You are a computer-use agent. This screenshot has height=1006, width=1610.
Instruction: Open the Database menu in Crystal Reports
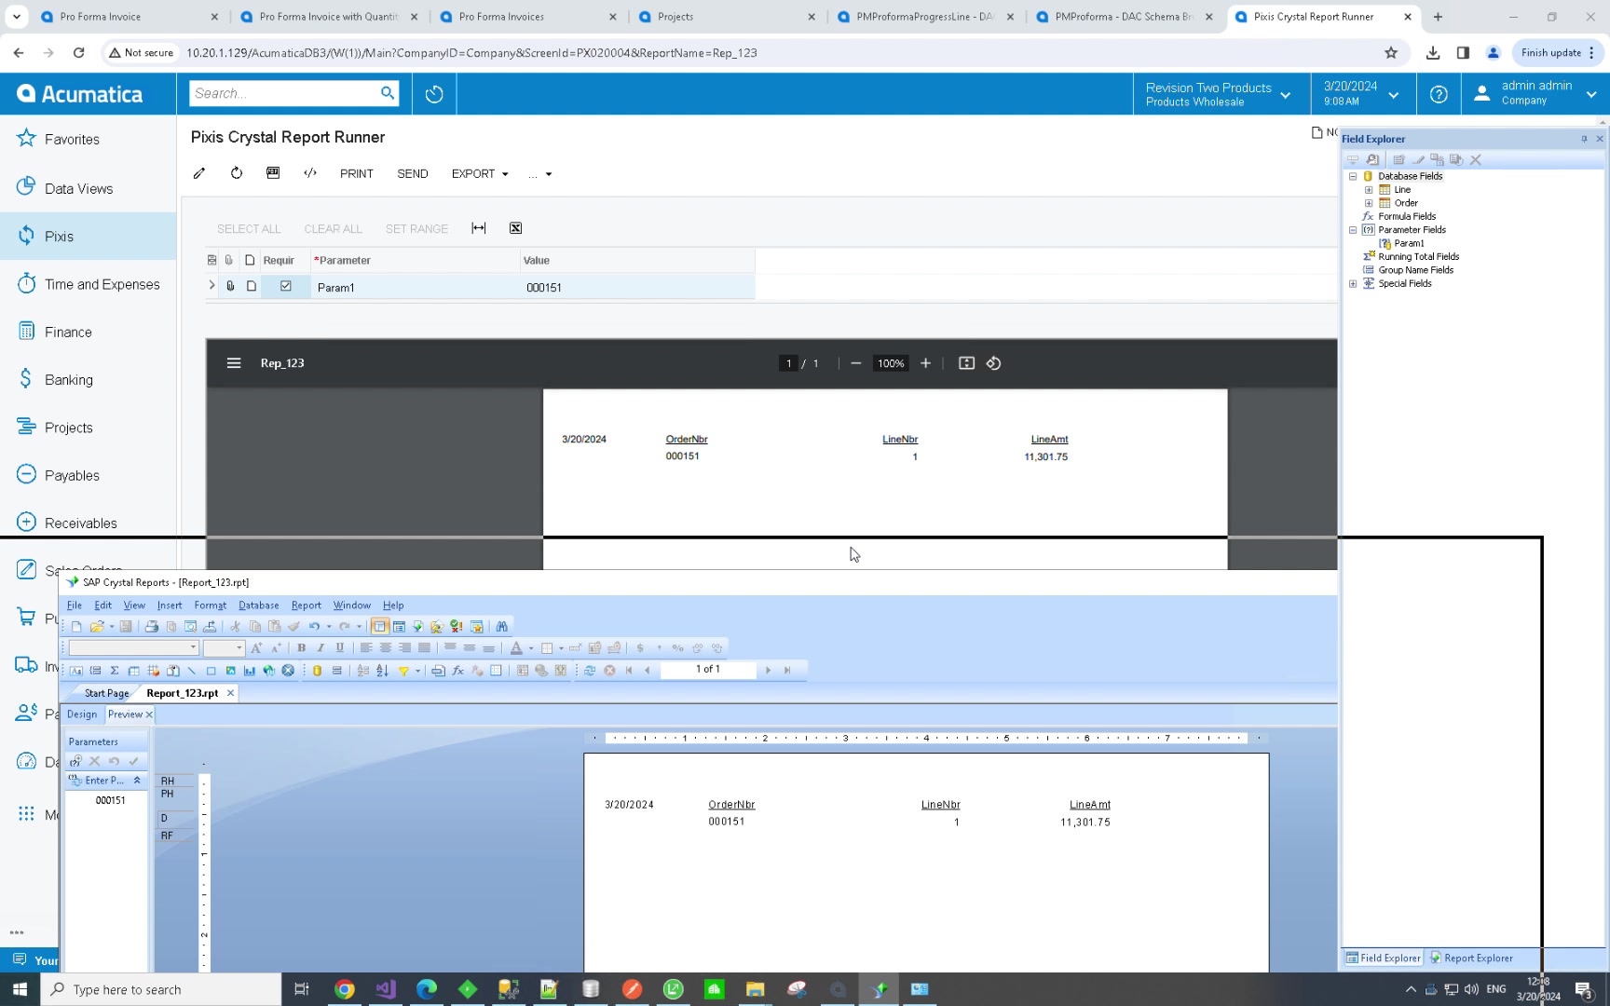(x=258, y=605)
